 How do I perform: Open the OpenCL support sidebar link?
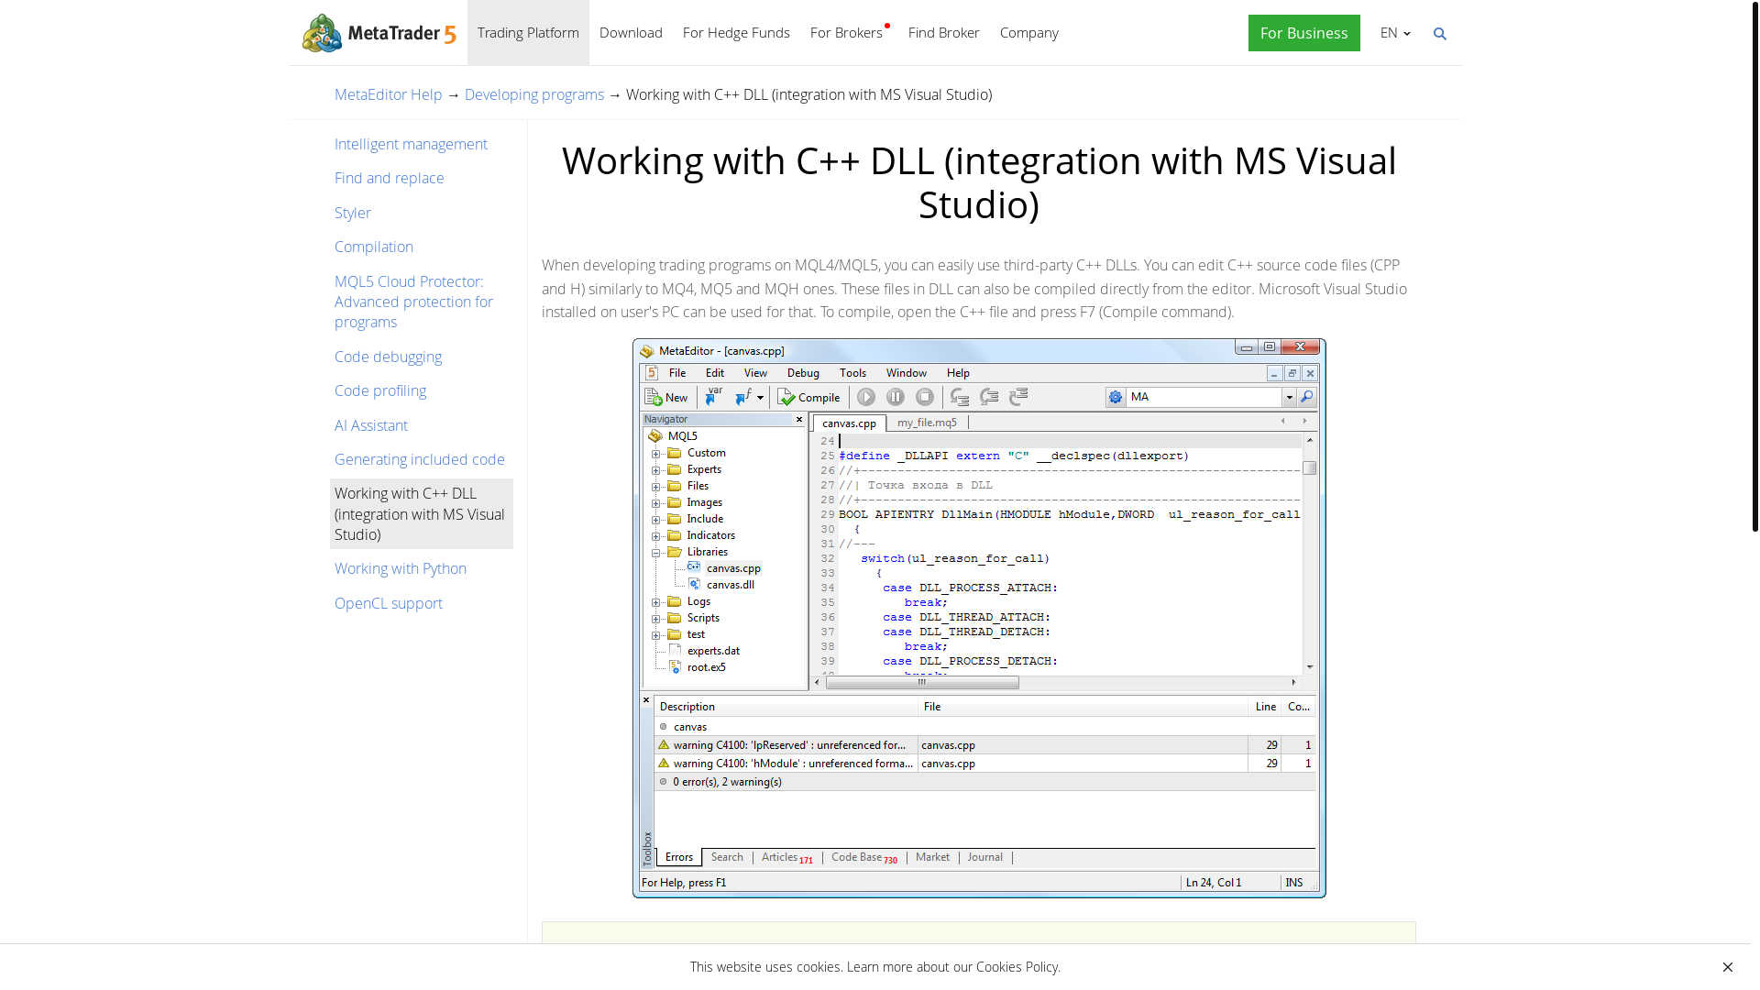pyautogui.click(x=389, y=603)
